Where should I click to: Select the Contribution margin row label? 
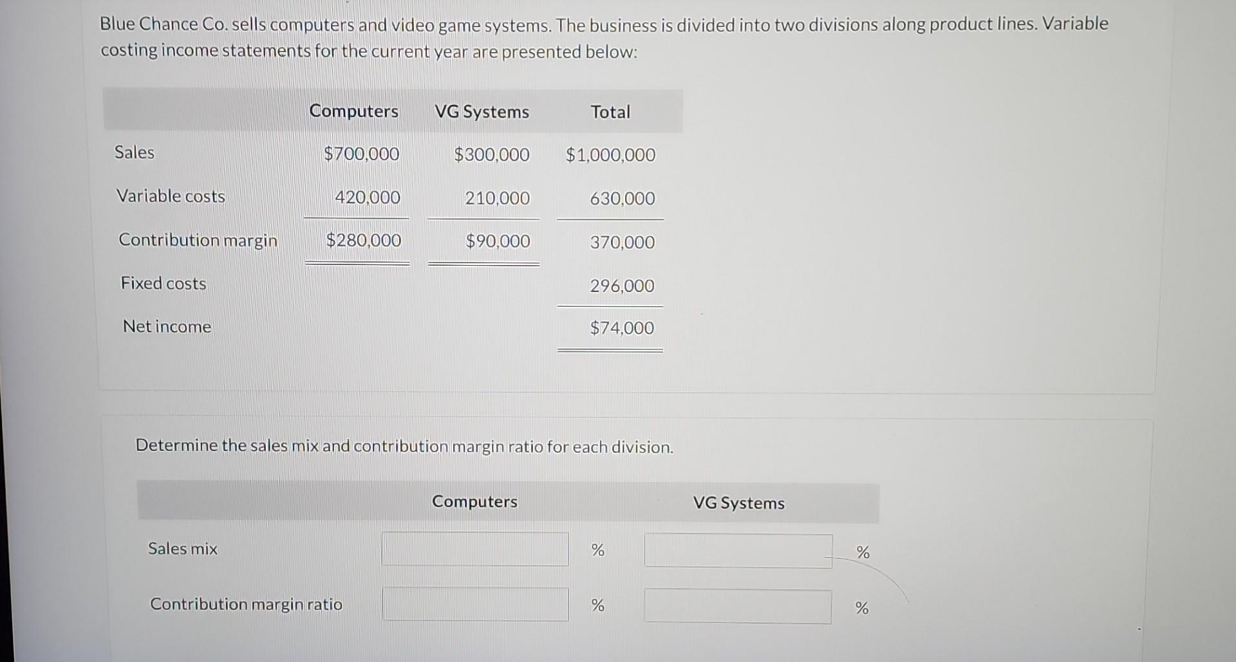click(x=197, y=240)
